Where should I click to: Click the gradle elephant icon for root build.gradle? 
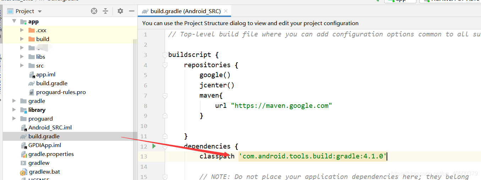click(x=23, y=137)
